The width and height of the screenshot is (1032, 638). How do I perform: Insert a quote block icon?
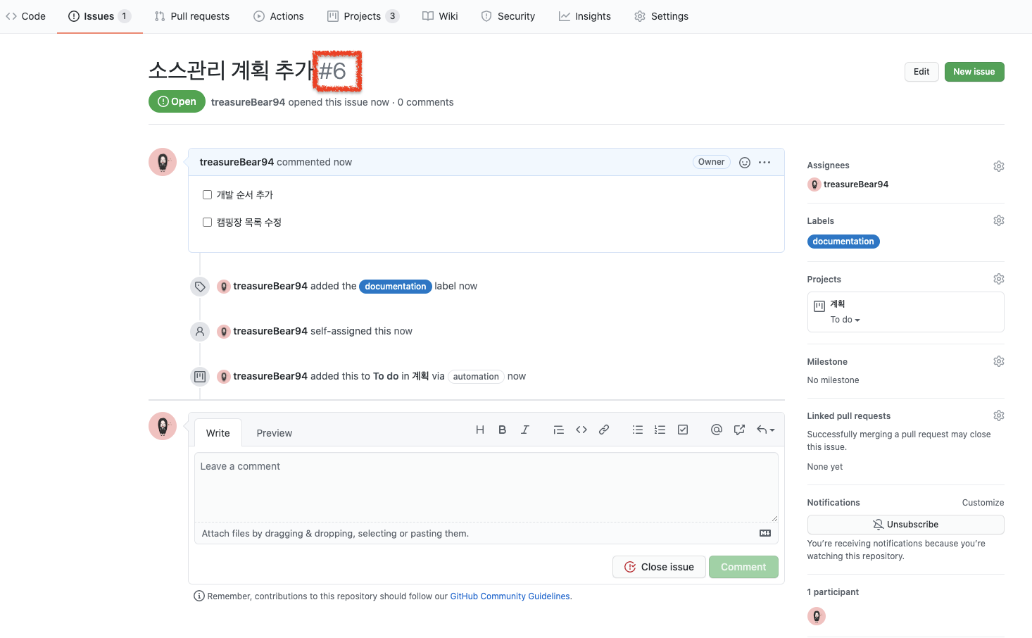coord(559,430)
